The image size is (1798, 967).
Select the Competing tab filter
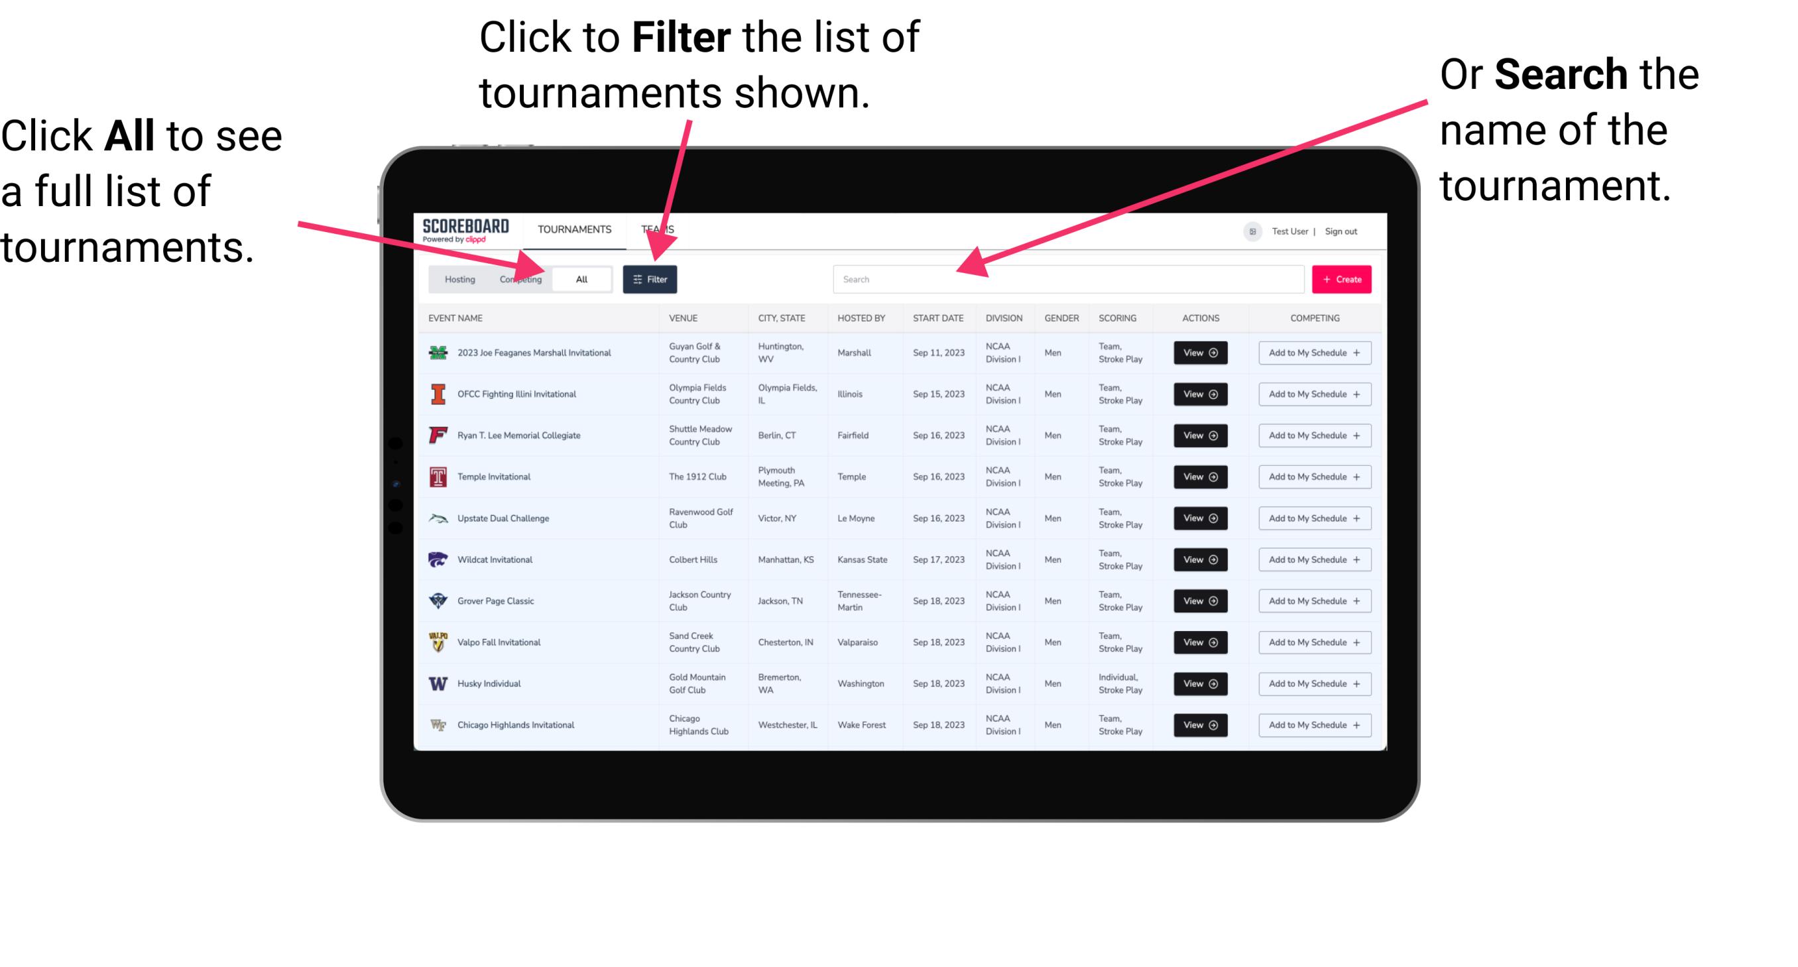pos(519,278)
